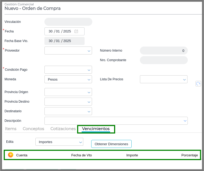
Task: Open the Provincia Origen dropdown
Action: click(x=68, y=92)
